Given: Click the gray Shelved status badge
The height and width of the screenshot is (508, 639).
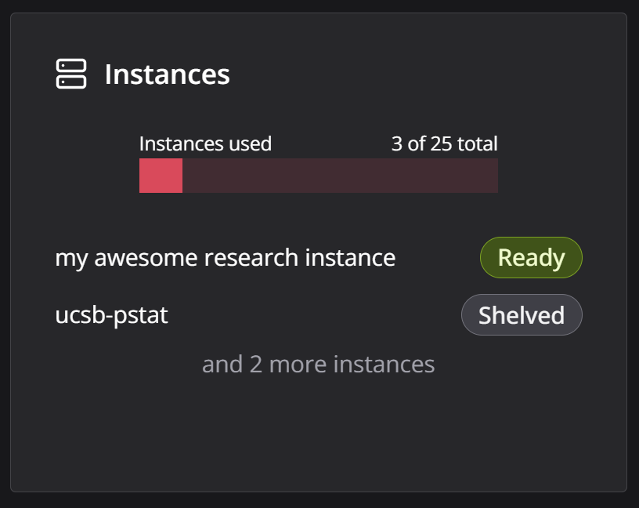Looking at the screenshot, I should 522,314.
